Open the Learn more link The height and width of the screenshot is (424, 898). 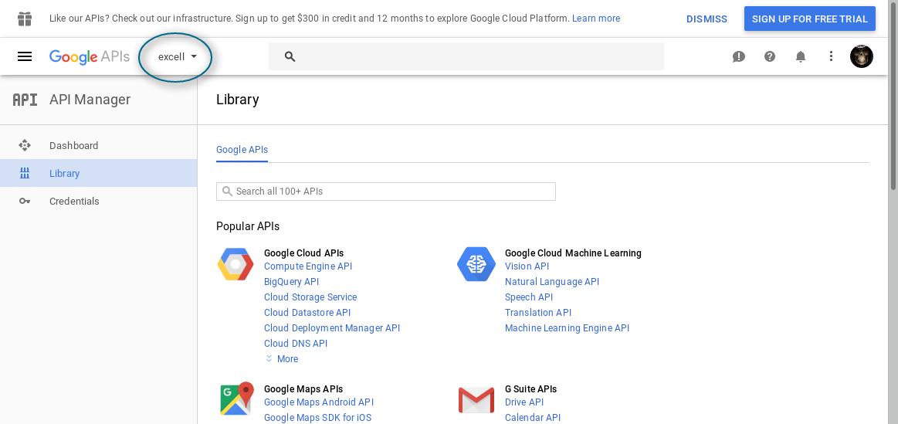click(x=596, y=19)
